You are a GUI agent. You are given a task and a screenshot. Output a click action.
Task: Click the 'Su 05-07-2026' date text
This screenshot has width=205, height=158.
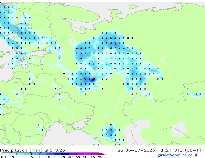[x=136, y=150]
